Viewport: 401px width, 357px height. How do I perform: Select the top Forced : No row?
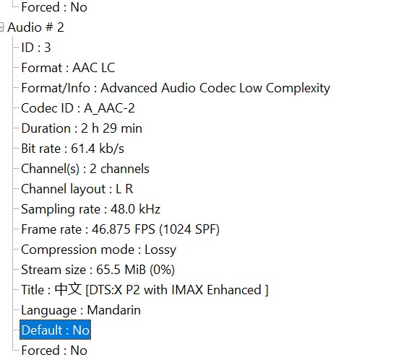click(x=54, y=7)
